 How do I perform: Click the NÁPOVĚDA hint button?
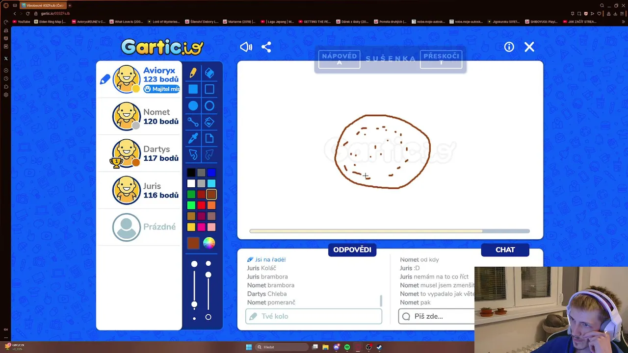coord(340,59)
